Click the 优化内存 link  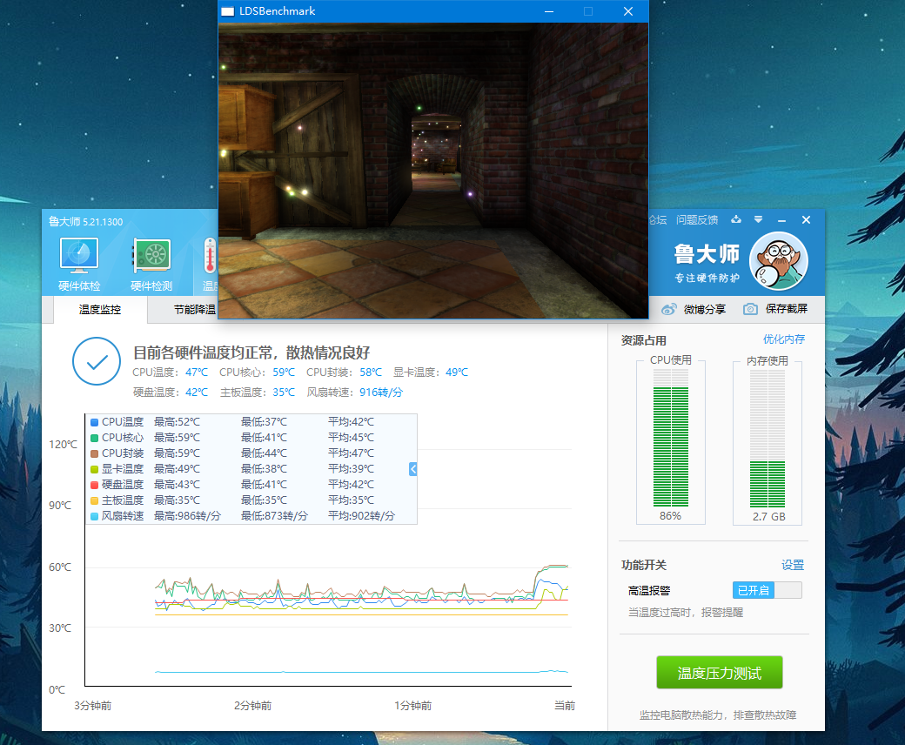783,339
